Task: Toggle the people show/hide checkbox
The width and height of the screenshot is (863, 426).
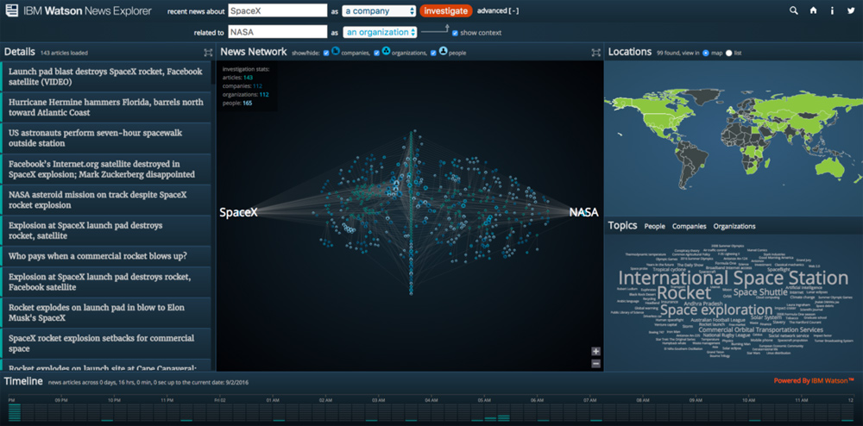Action: [x=434, y=53]
